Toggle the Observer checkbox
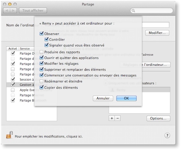Image resolution: width=181 pixels, height=150 pixels. click(41, 34)
